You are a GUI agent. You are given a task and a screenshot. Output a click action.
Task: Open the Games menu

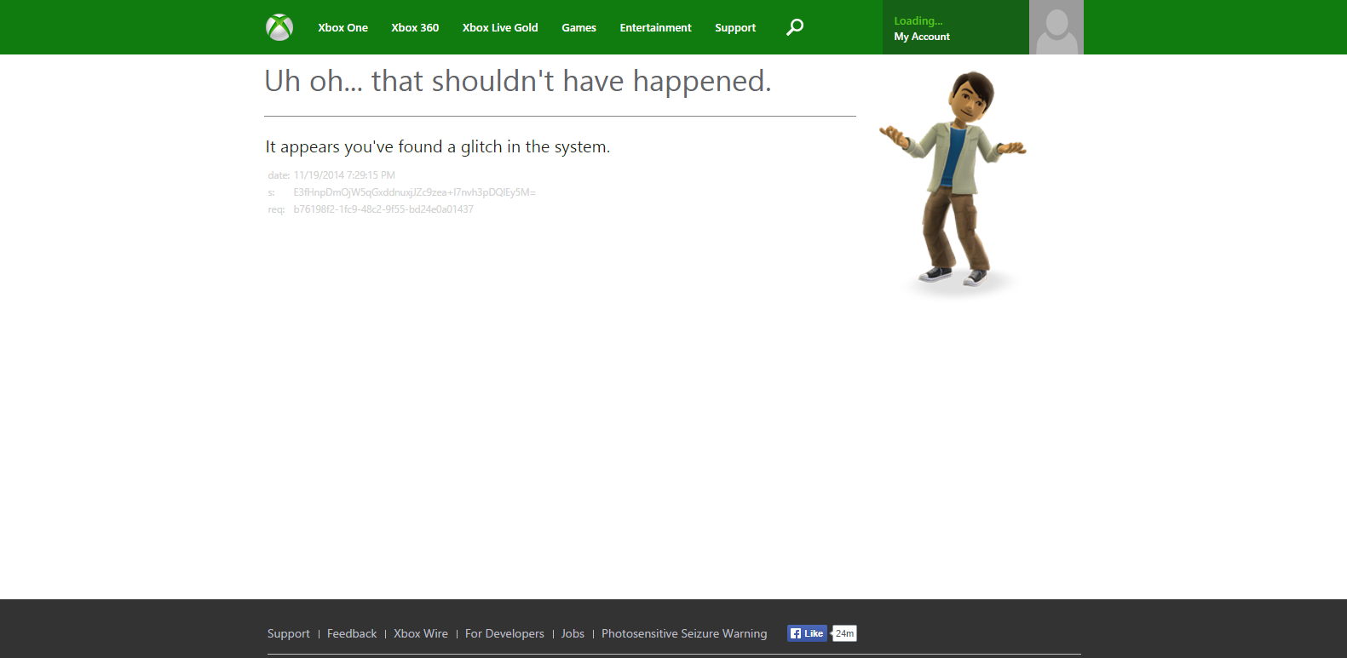point(579,28)
